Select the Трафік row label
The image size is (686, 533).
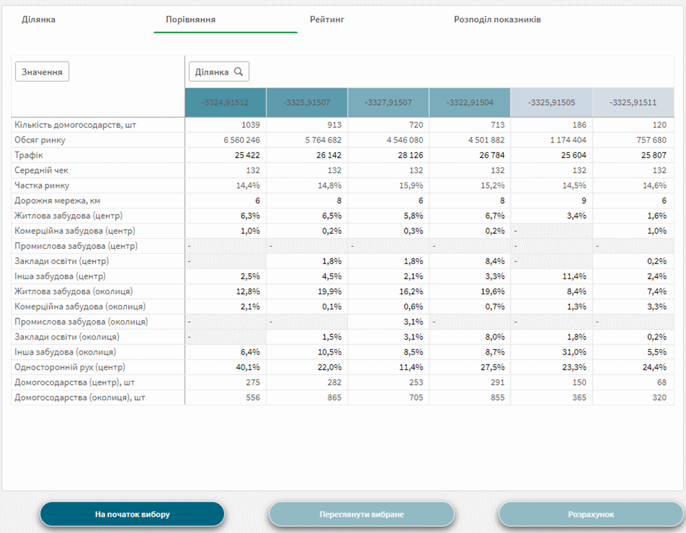pos(29,155)
